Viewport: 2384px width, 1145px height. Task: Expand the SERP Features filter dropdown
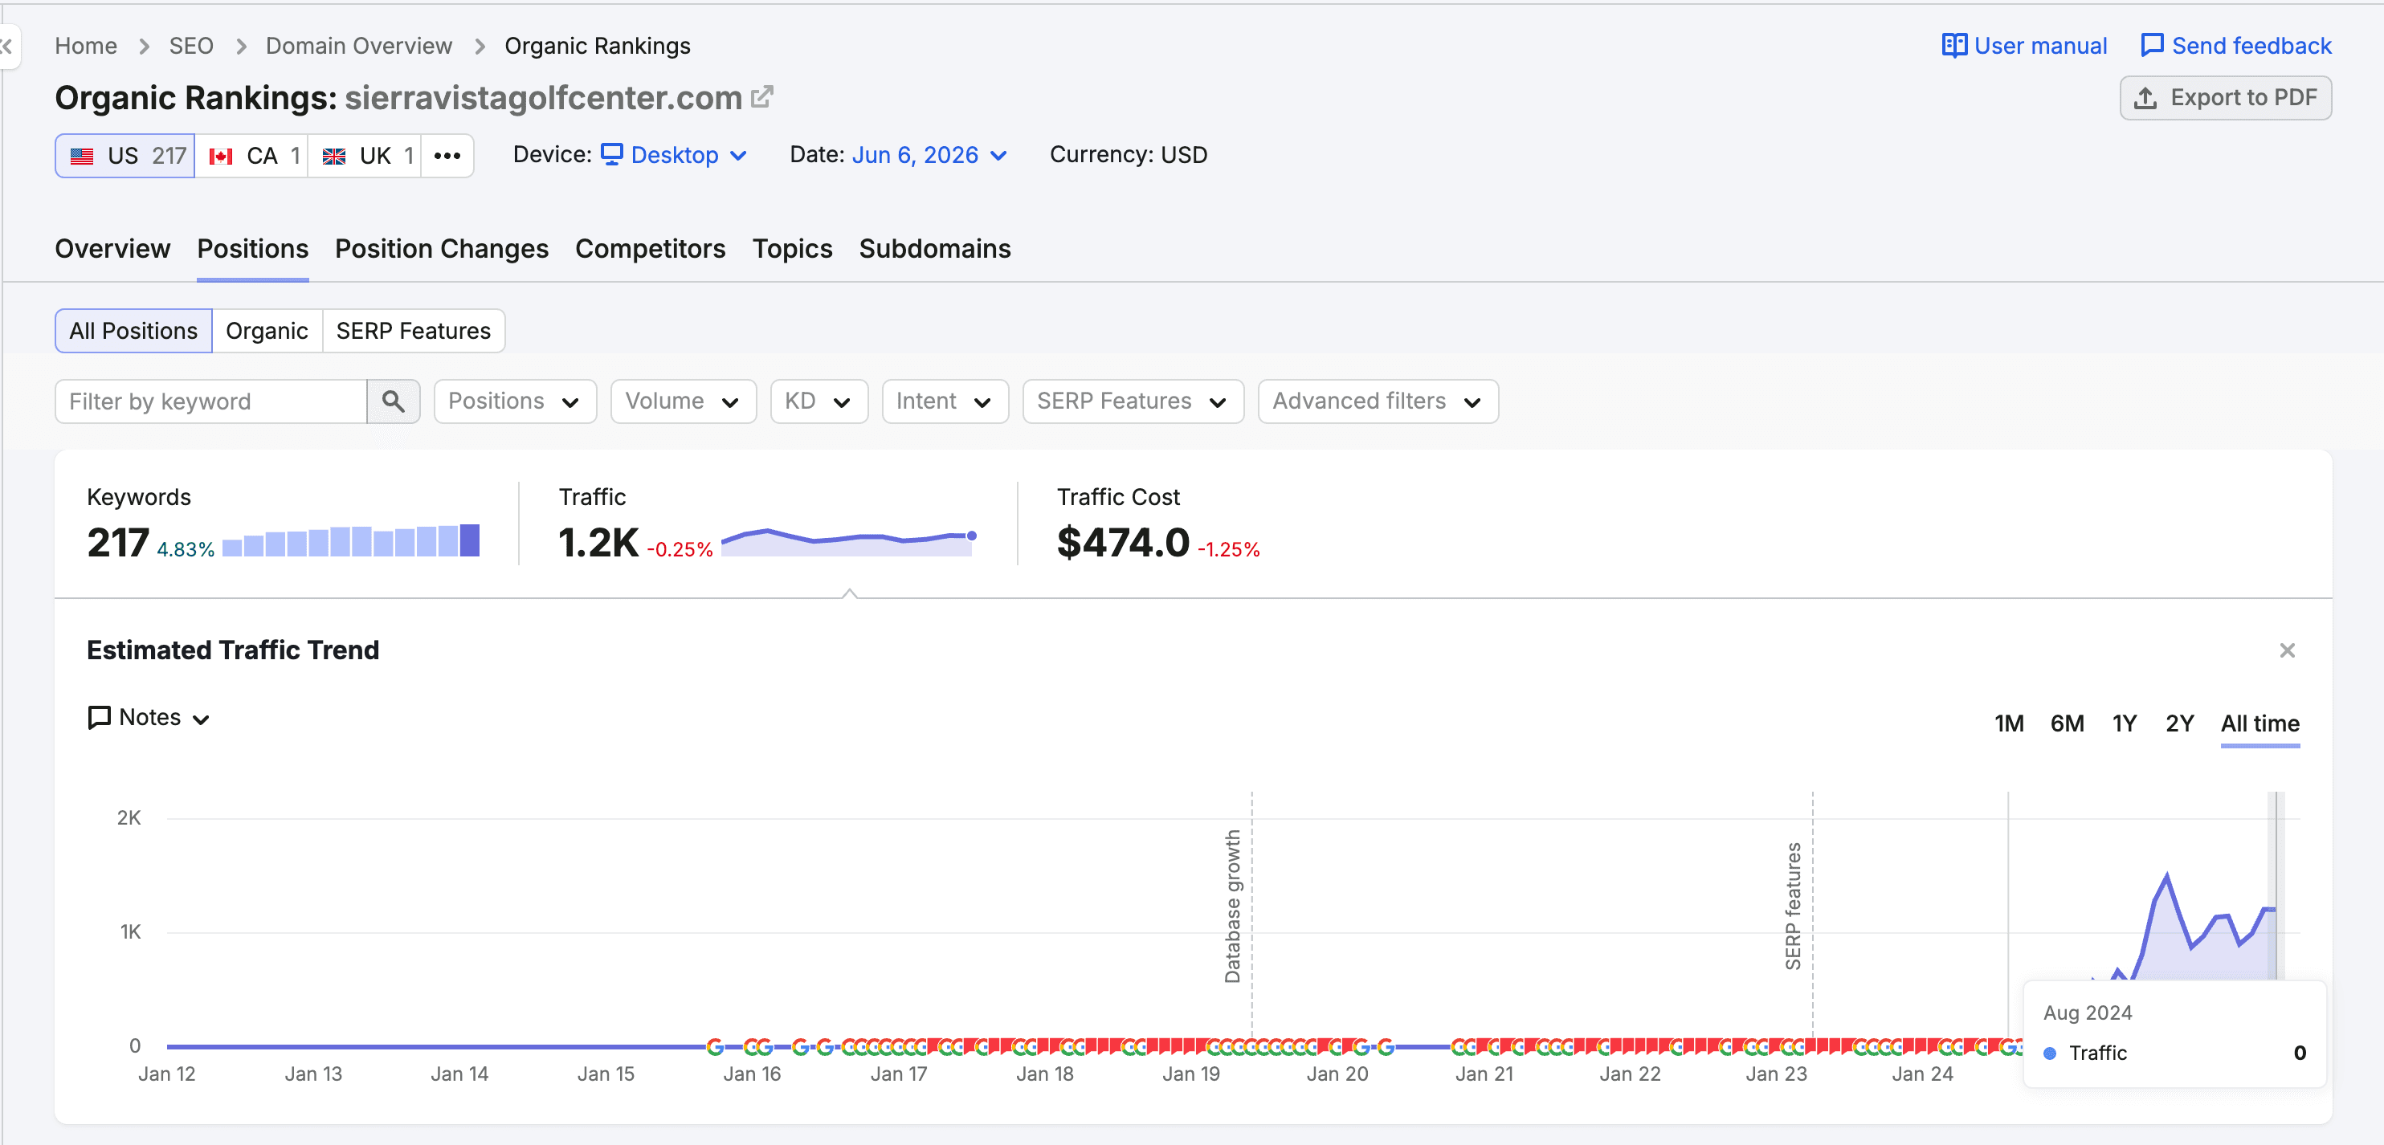tap(1133, 401)
